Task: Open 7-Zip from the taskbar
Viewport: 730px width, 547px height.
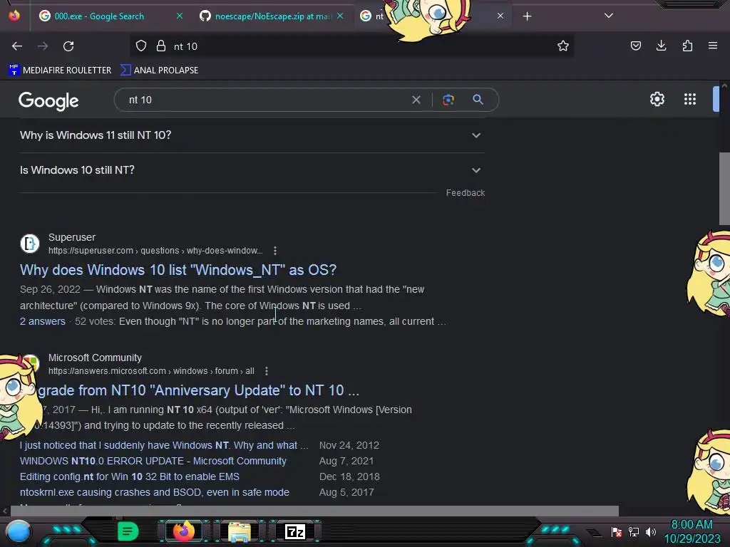Action: (295, 531)
